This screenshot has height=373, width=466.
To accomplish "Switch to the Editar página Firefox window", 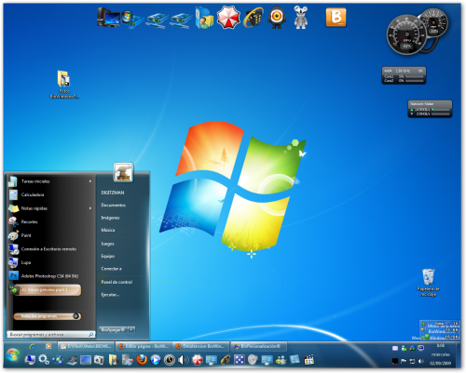I will tap(144, 346).
